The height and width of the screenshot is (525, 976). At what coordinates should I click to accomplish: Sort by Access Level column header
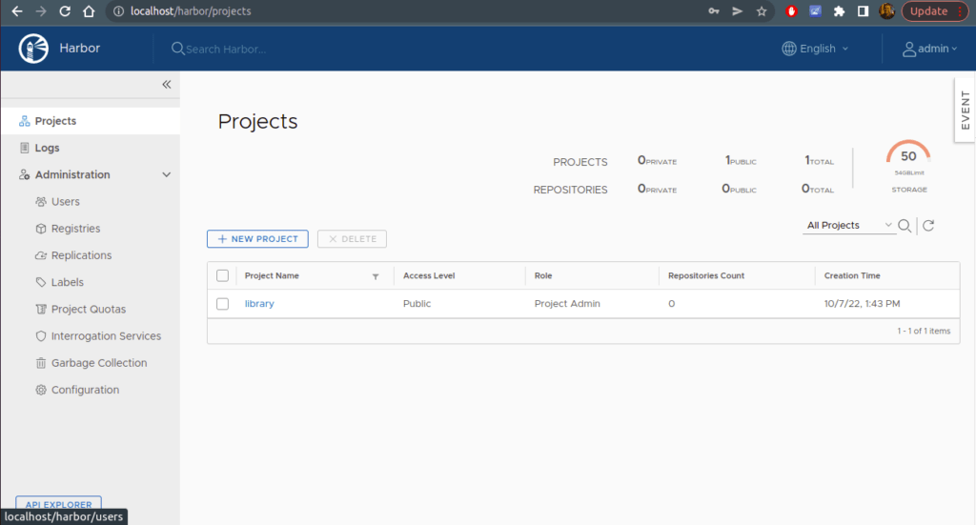[429, 275]
